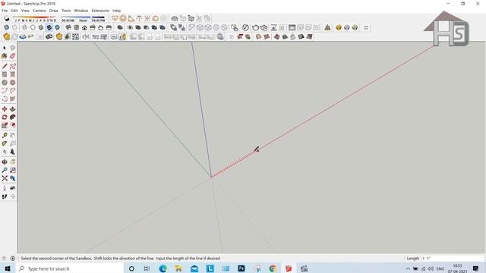
Task: Toggle Show/Hide Shadows button
Action: coord(7,18)
